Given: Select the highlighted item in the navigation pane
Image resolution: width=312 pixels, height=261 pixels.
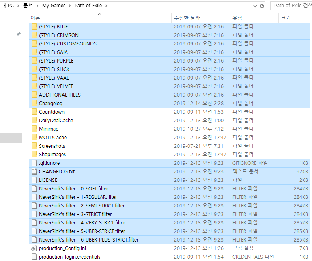Looking at the screenshot, I should [11, 138].
